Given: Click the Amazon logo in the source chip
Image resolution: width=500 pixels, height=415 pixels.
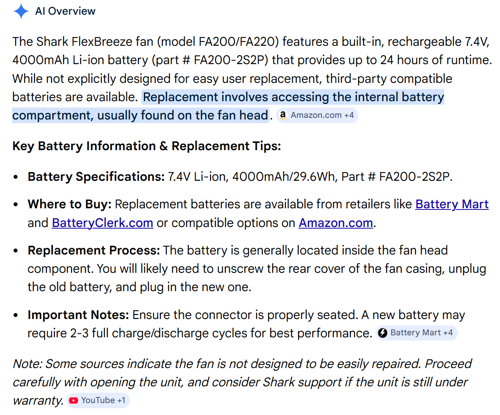Looking at the screenshot, I should 283,115.
